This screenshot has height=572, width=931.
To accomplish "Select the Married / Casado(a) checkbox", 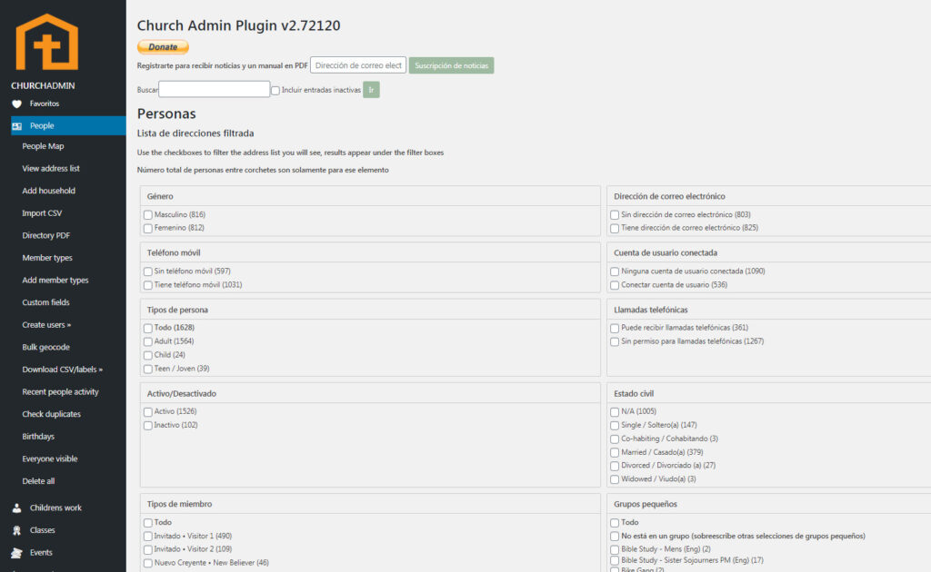I will tap(615, 452).
